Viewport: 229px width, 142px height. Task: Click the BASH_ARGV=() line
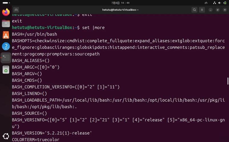tap(27, 74)
